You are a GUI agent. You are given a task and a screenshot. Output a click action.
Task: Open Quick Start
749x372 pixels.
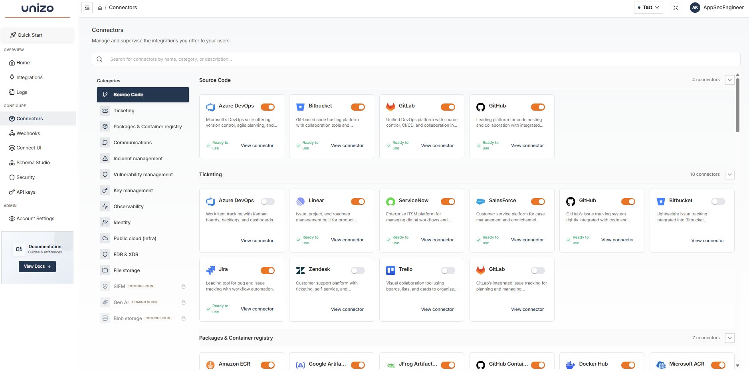point(38,35)
